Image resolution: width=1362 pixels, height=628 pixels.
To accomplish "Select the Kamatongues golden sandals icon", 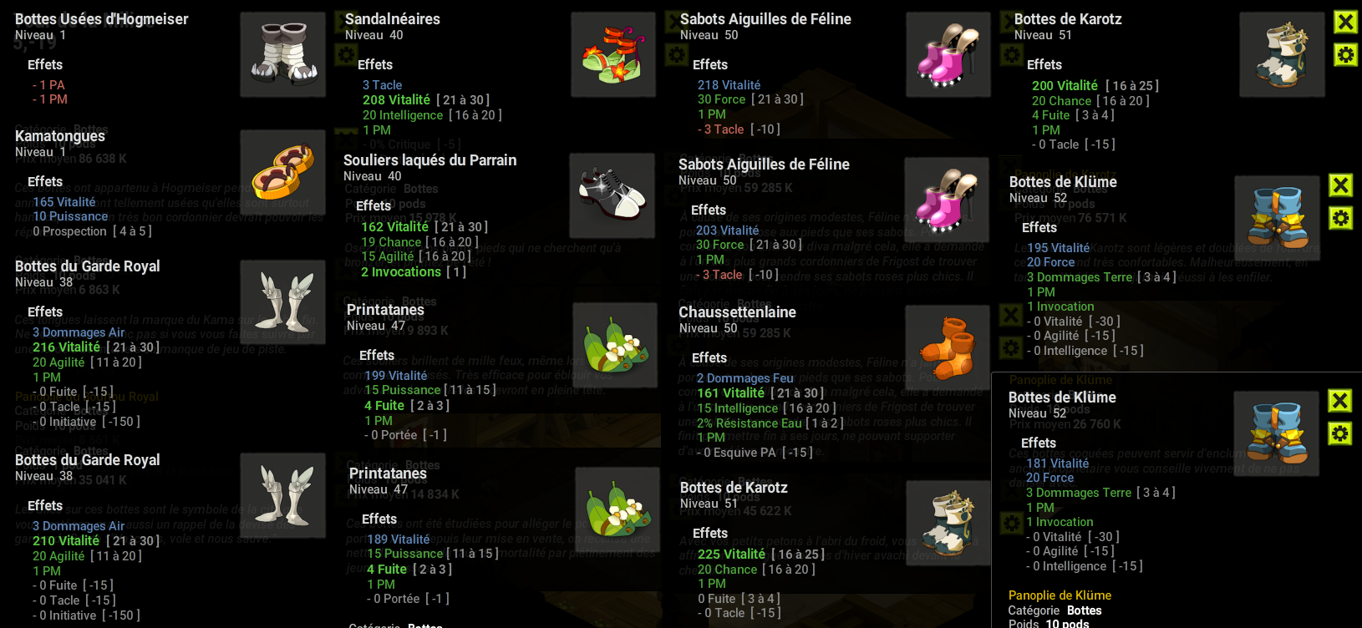I will point(282,171).
